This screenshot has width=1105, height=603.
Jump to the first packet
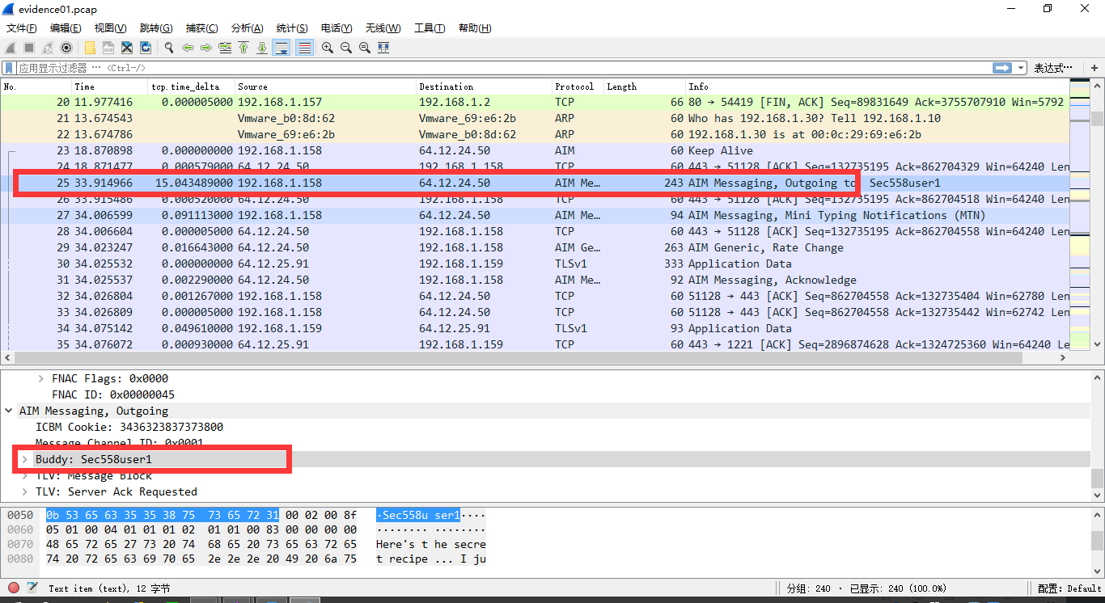point(243,48)
